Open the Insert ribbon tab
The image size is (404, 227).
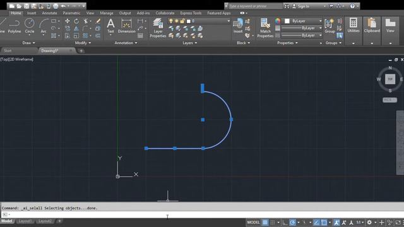coord(32,13)
